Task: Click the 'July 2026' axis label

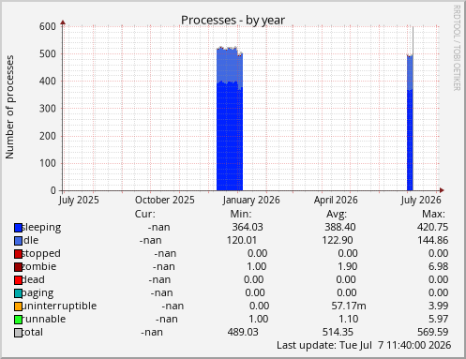Action: click(x=421, y=200)
